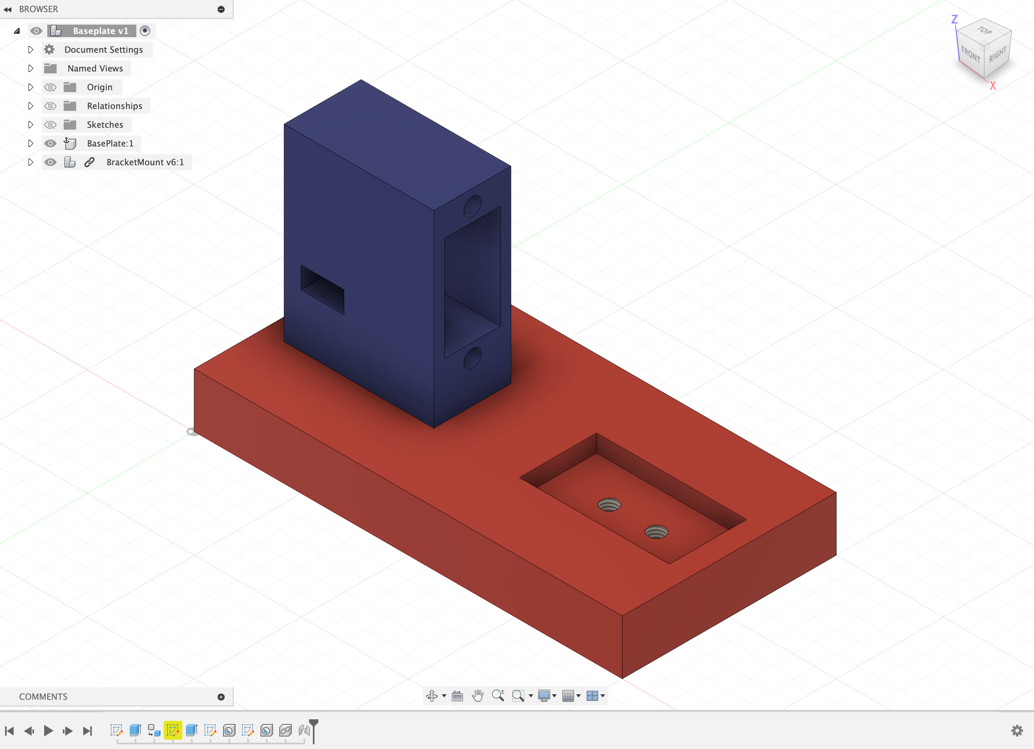Click the inserted link component timeline feature
Viewport: 1034px width, 749px height.
click(x=286, y=730)
